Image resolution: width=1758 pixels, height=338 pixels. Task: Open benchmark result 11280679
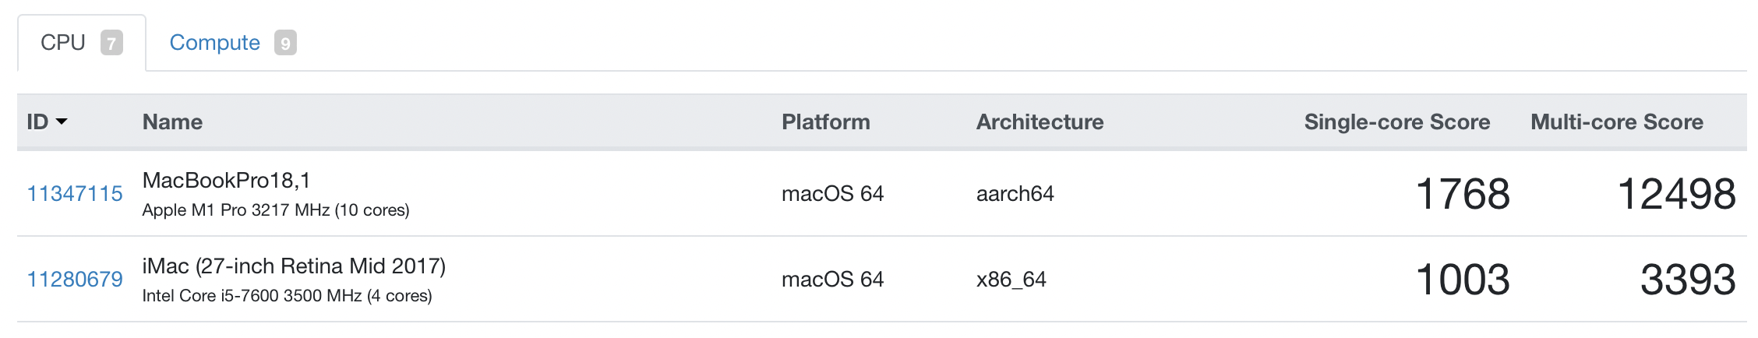[75, 279]
